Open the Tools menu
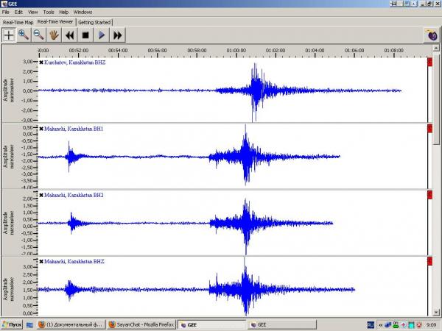This screenshot has height=331, width=442. pos(49,12)
